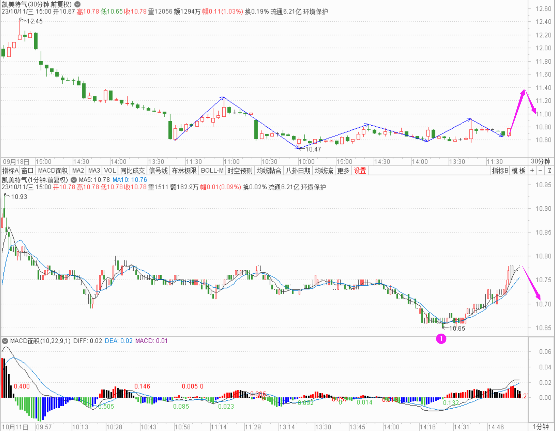Select the 同比成交 indicator tab
Viewport: 555px width, 431px height.
pos(132,171)
